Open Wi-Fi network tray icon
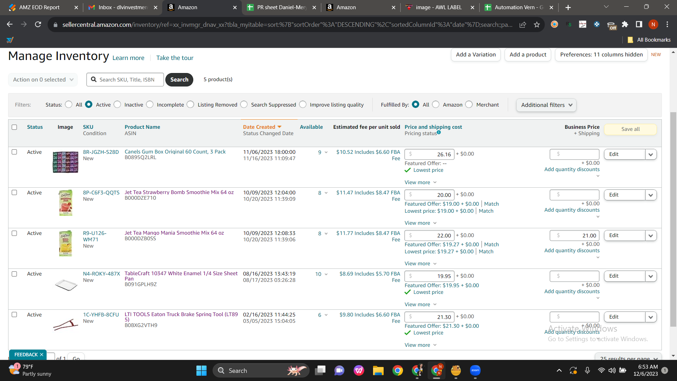The image size is (677, 381). pyautogui.click(x=602, y=370)
